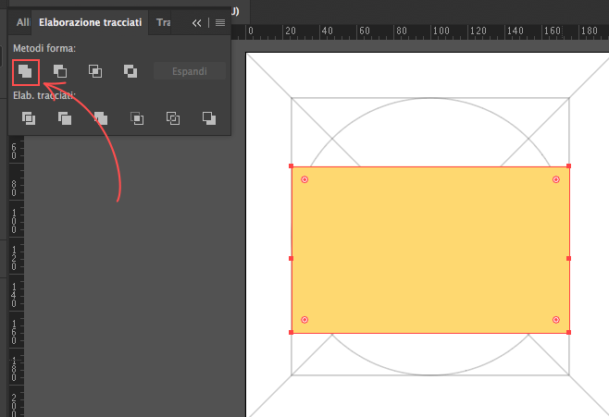Click the top-left live corner widget
This screenshot has height=417, width=609.
pyautogui.click(x=304, y=179)
